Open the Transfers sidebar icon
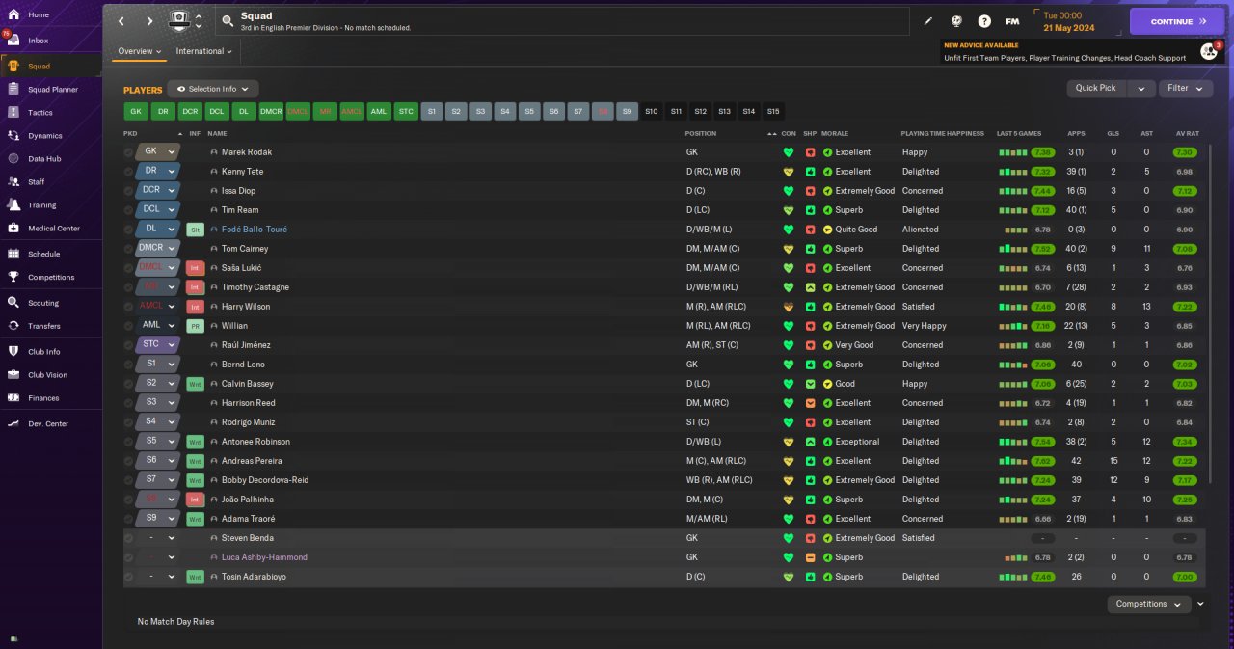1234x649 pixels. point(13,326)
